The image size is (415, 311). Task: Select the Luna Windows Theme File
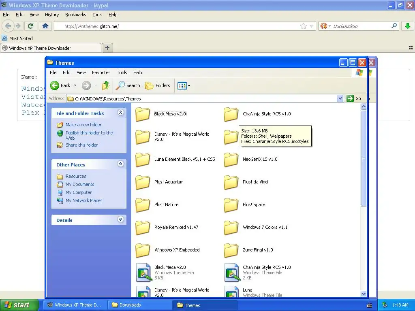253,292
